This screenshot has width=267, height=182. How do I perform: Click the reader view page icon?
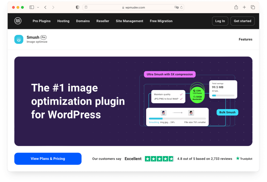coord(86,7)
